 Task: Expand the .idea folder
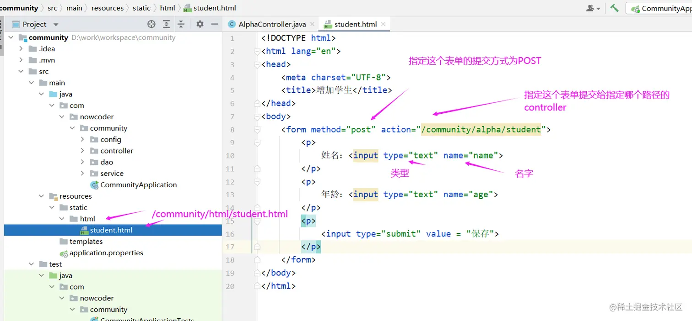point(21,49)
